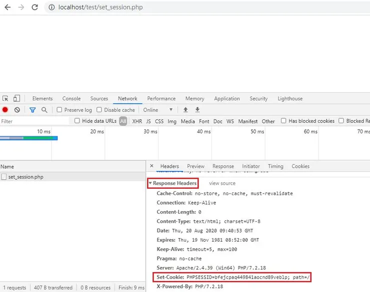Click the browser forward arrow

point(21,7)
